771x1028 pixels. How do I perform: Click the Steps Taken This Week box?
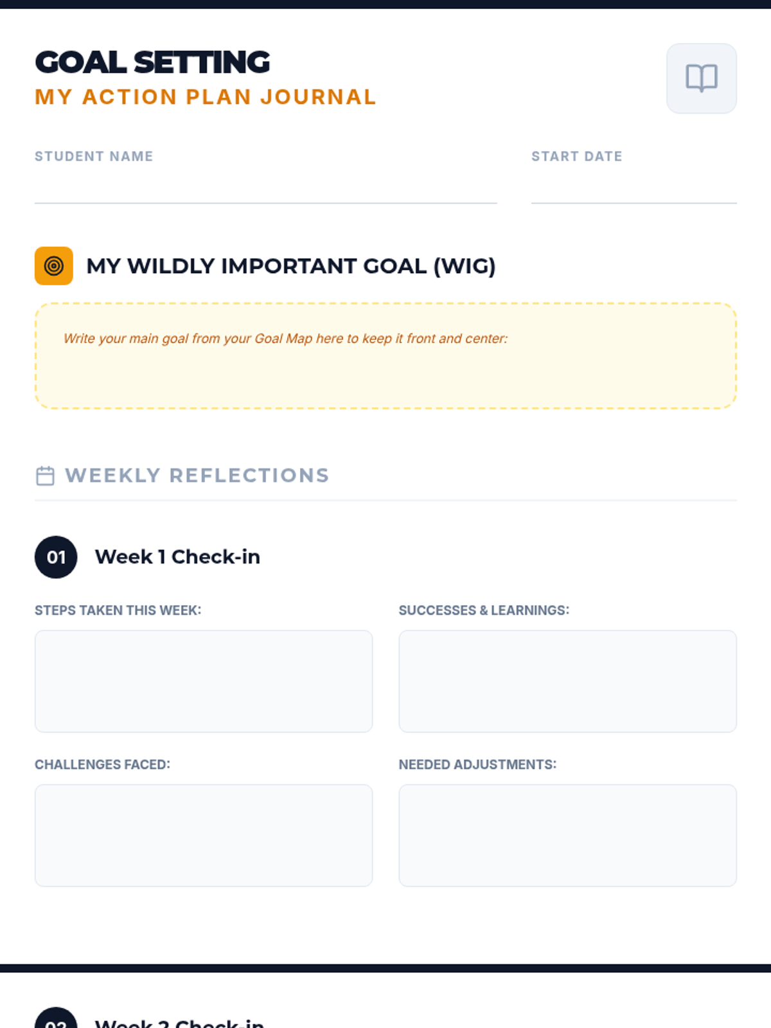204,681
